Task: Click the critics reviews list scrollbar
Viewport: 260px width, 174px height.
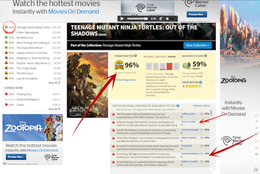Action: 211,113
